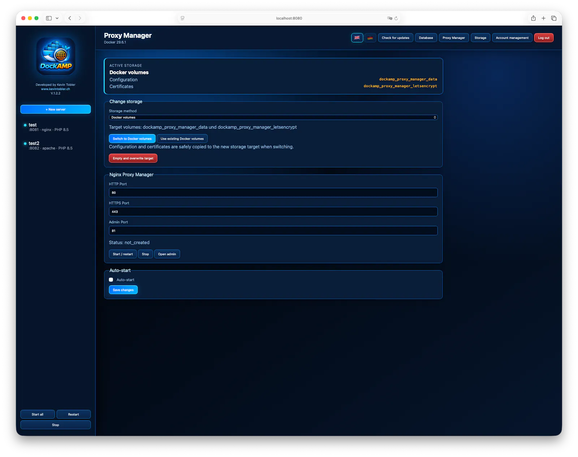Screen dimensions: 578x457
Task: Click the Status: not_created text
Action: 129,243
